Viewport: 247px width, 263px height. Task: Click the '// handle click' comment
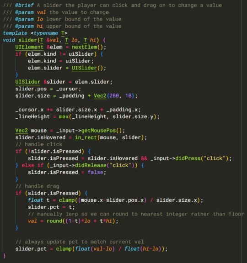coord(39,144)
